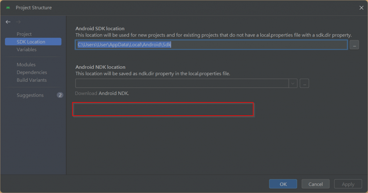This screenshot has height=193, width=368.
Task: Open Build Variants section in the sidebar
Action: point(32,80)
